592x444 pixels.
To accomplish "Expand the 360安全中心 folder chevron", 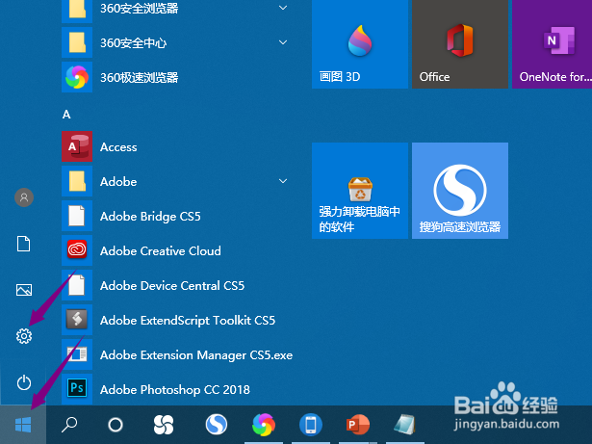I will pyautogui.click(x=283, y=42).
